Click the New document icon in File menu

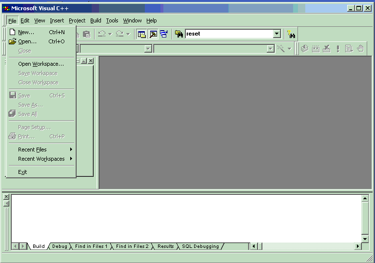click(x=13, y=32)
